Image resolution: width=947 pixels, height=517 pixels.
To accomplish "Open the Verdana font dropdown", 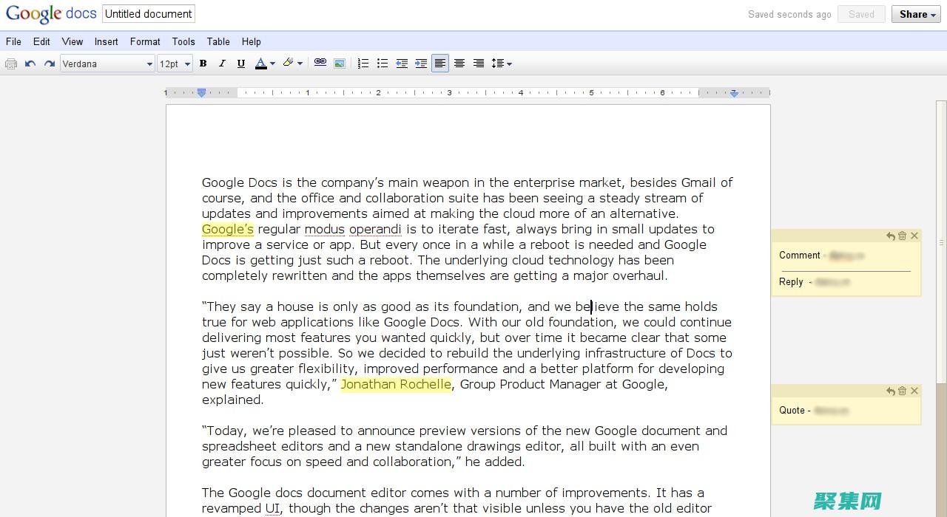I will tap(107, 64).
